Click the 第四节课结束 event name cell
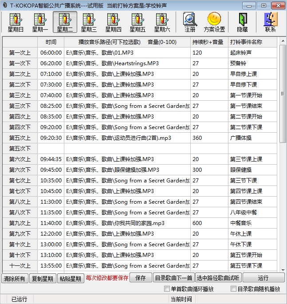The height and width of the screenshot is (304, 287). (252, 202)
